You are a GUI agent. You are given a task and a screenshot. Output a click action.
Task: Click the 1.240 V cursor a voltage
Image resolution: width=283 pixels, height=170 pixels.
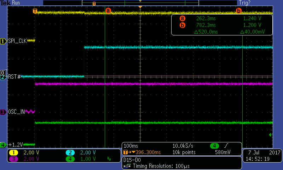(x=252, y=18)
